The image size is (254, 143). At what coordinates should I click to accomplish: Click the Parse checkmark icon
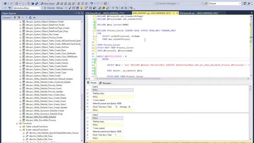(70, 8)
